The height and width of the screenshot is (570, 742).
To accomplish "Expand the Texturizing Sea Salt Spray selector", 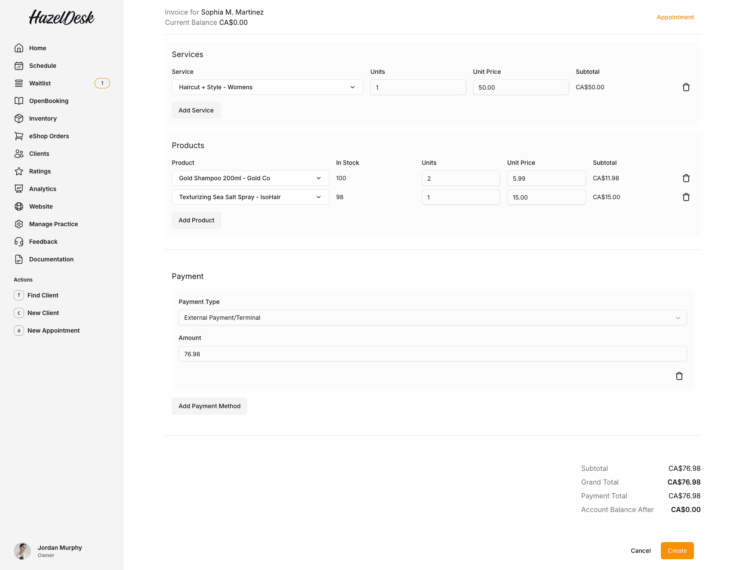I will click(x=250, y=197).
